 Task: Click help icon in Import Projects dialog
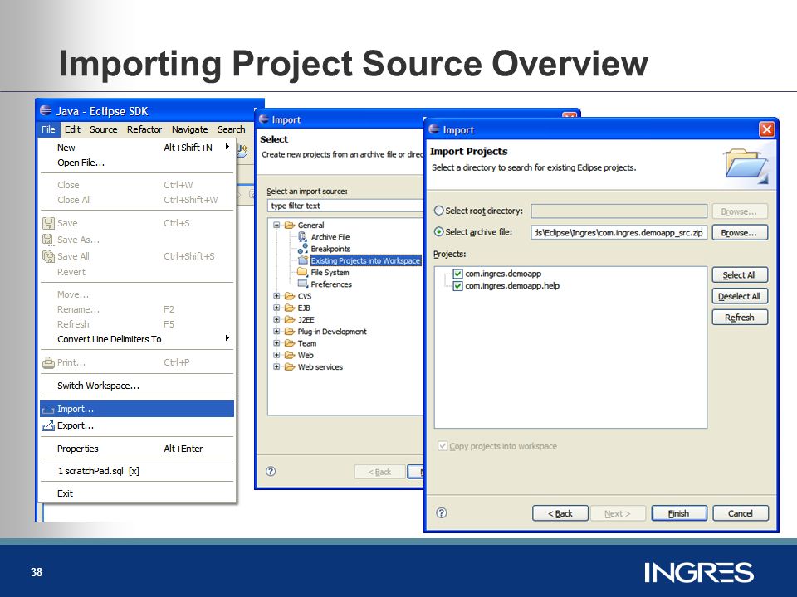point(442,512)
